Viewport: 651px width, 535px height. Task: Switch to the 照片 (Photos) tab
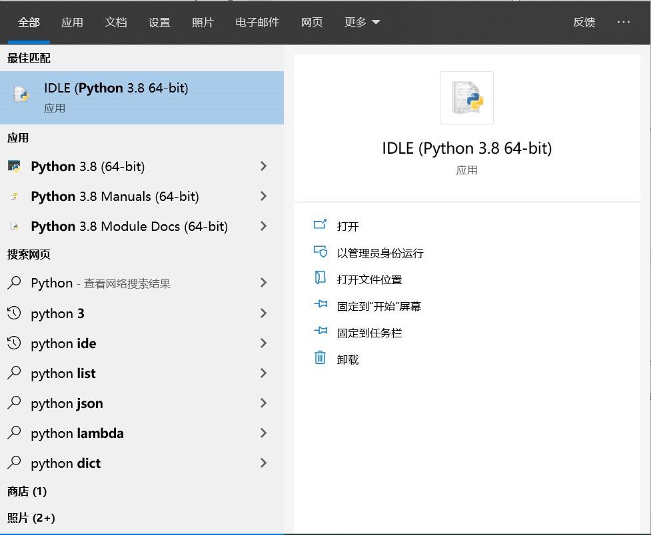click(203, 22)
